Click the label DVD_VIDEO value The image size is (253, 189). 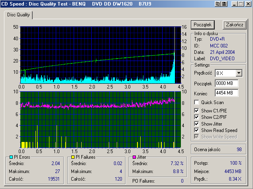[222, 59]
